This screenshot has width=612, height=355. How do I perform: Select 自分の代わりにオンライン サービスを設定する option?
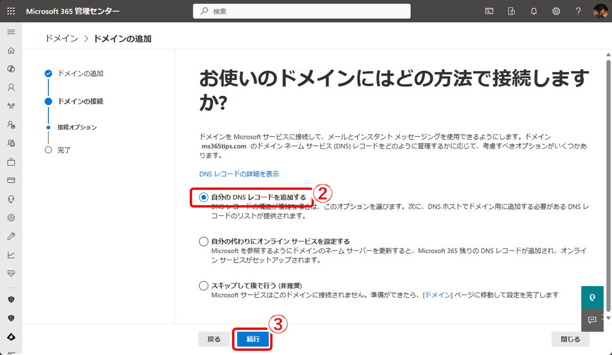click(204, 241)
